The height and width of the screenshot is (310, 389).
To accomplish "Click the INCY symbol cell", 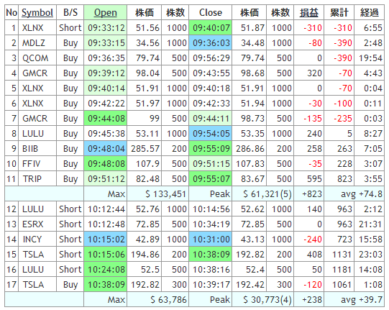I will [37, 240].
